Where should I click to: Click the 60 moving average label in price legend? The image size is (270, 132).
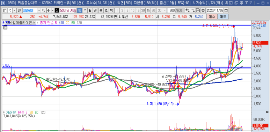[73, 23]
